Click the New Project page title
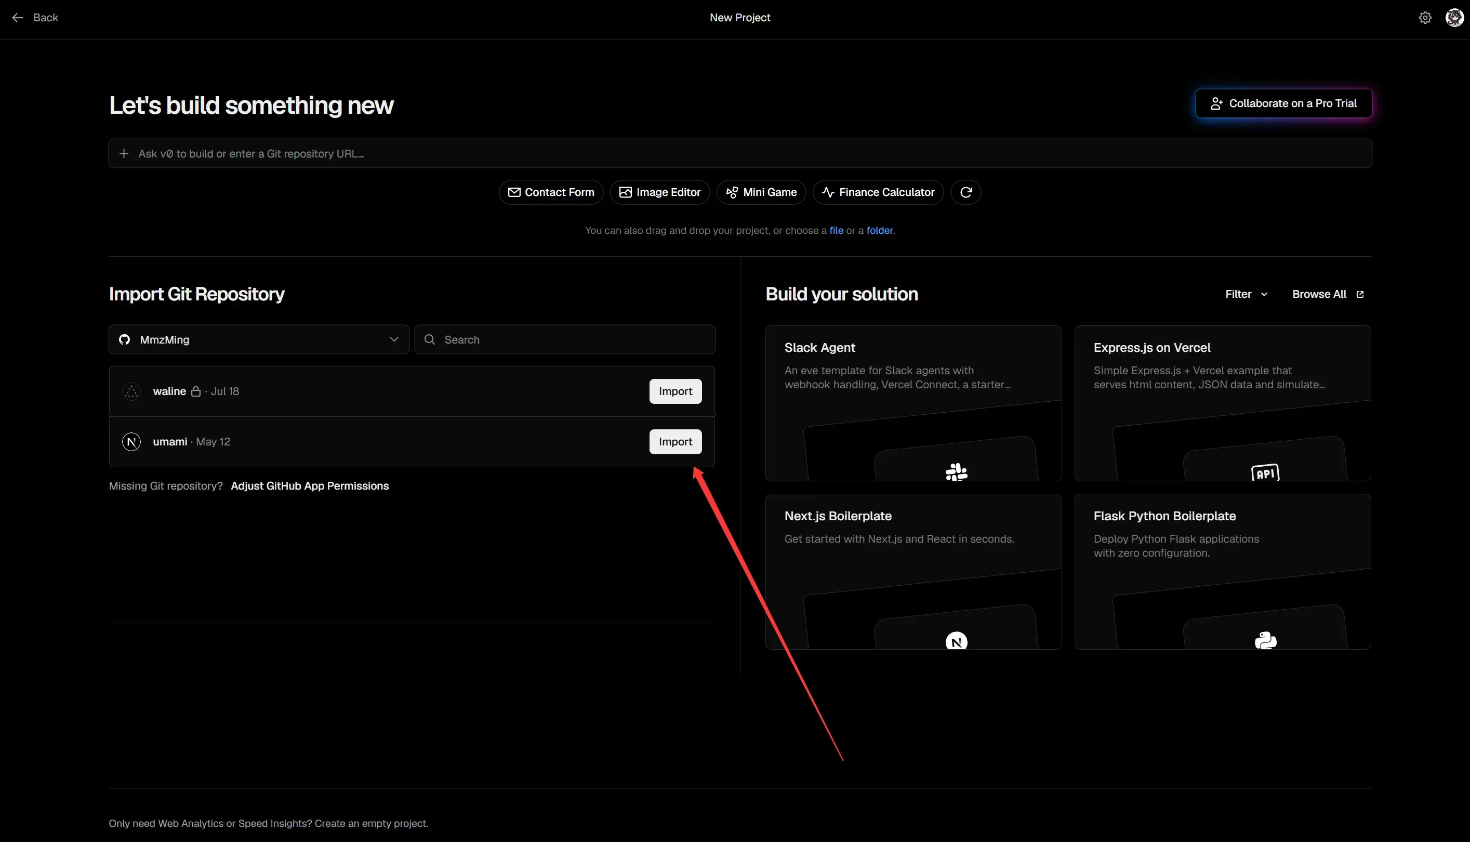Screen dimensions: 1470x842 [740, 18]
